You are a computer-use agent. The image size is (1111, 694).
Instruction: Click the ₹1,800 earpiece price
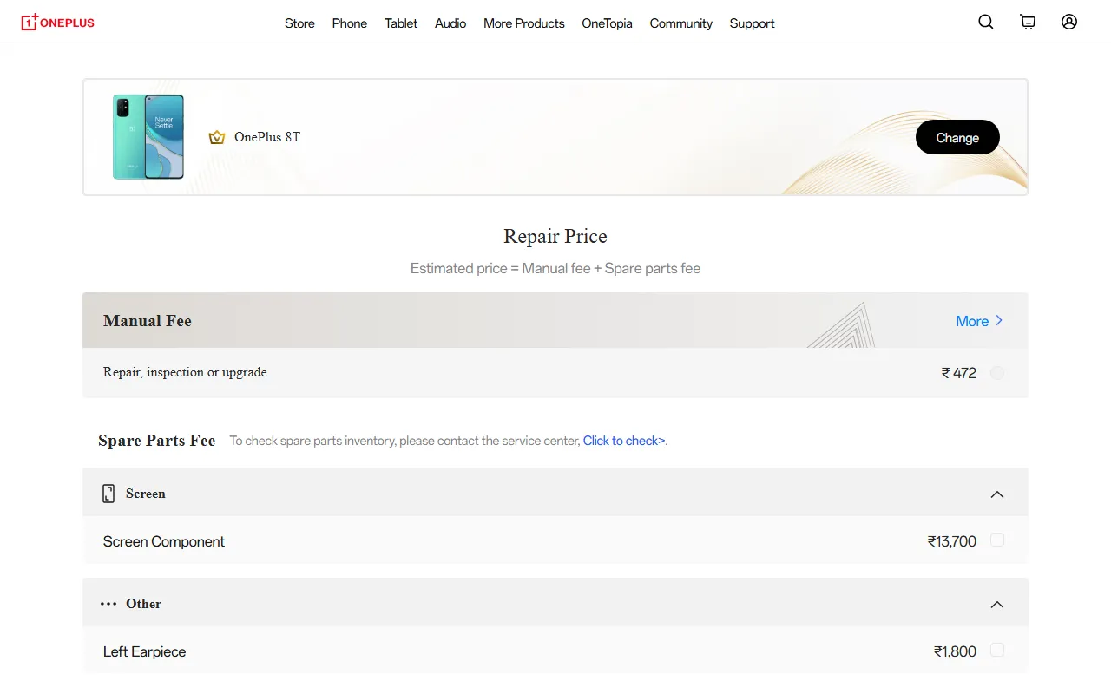pyautogui.click(x=955, y=651)
